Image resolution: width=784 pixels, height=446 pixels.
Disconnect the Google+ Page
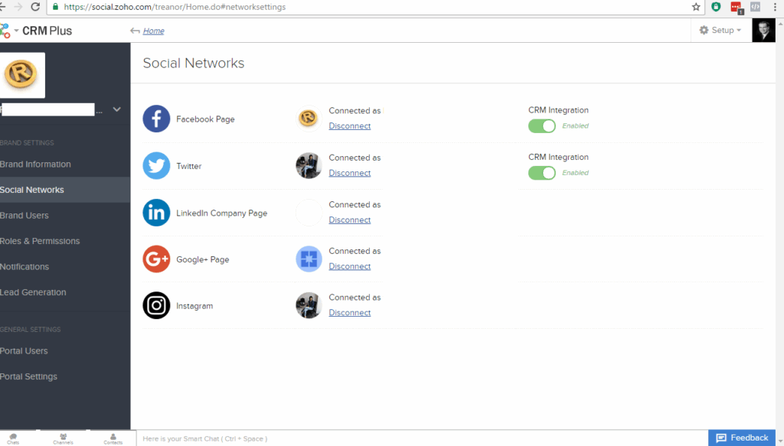click(349, 266)
